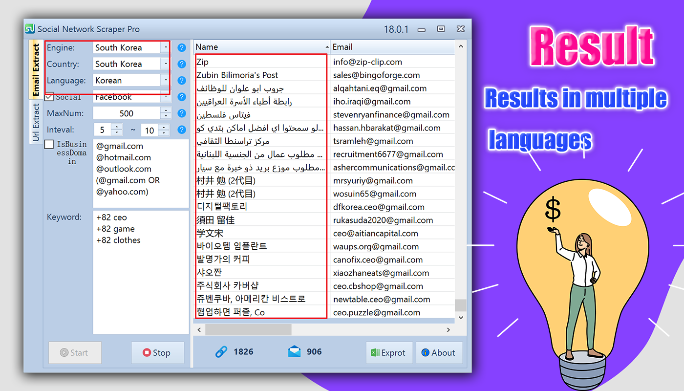Click the help icon beside Inteval

pyautogui.click(x=182, y=130)
